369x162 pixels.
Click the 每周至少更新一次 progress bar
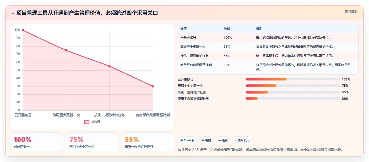click(x=293, y=86)
